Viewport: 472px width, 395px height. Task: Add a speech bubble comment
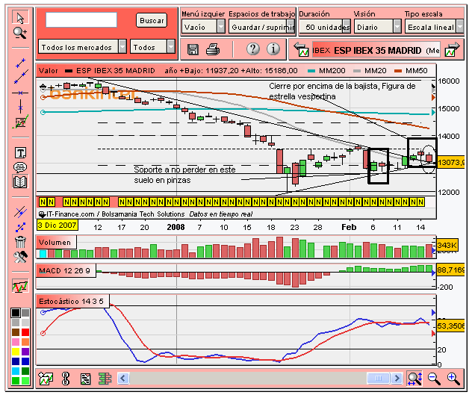click(20, 167)
